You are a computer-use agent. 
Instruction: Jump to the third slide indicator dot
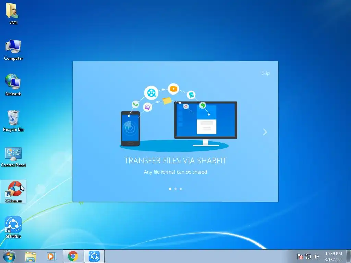[x=181, y=189]
